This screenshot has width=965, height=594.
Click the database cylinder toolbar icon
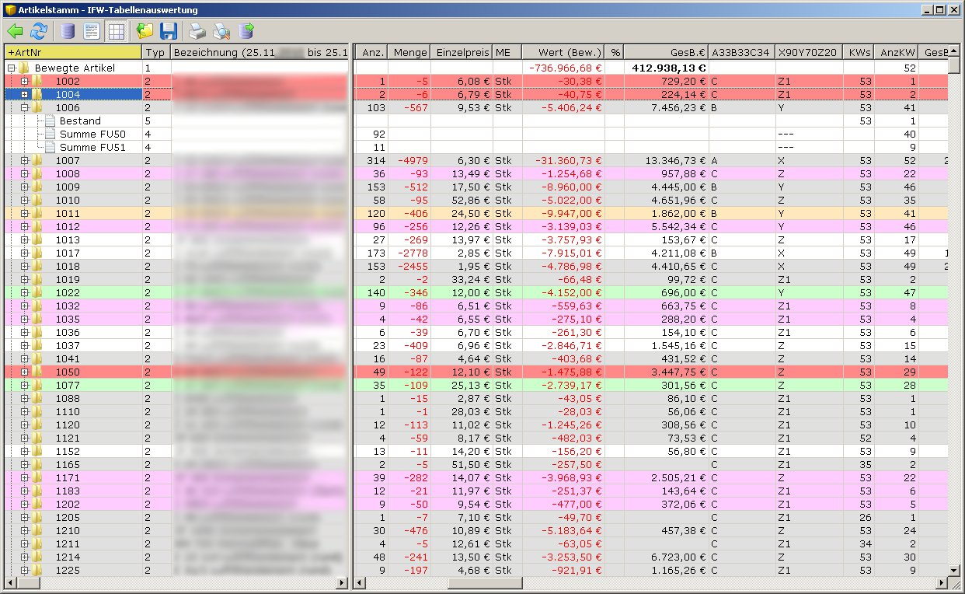point(68,31)
